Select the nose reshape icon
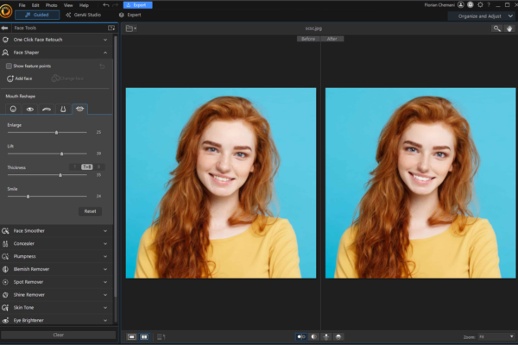The image size is (518, 345). coord(63,110)
